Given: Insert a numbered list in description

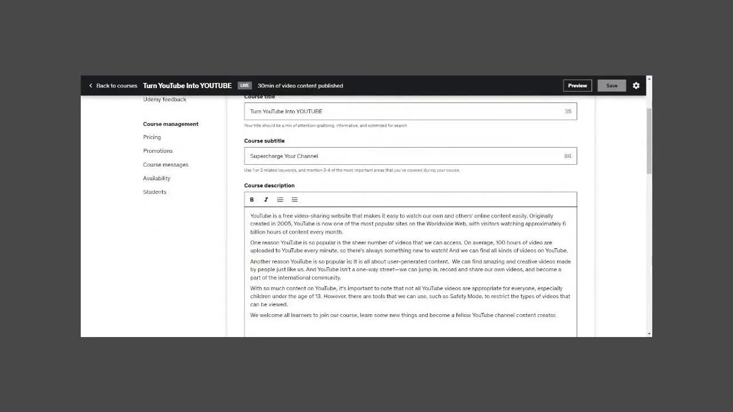Looking at the screenshot, I should coord(280,200).
